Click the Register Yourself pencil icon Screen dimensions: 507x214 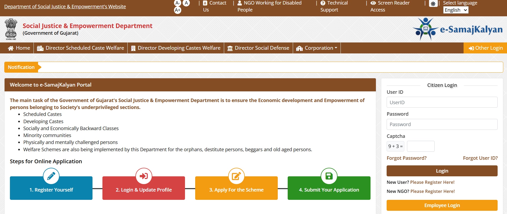point(51,176)
